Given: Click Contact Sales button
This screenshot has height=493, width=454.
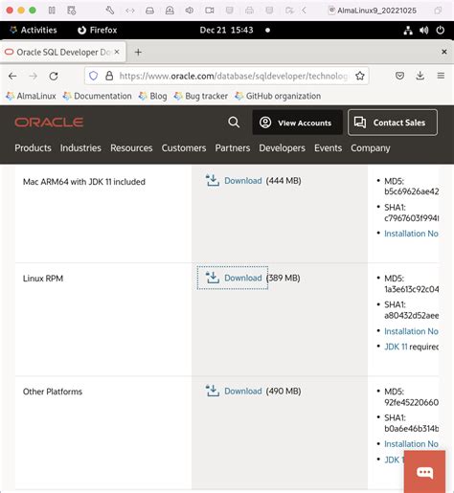Looking at the screenshot, I should point(393,123).
